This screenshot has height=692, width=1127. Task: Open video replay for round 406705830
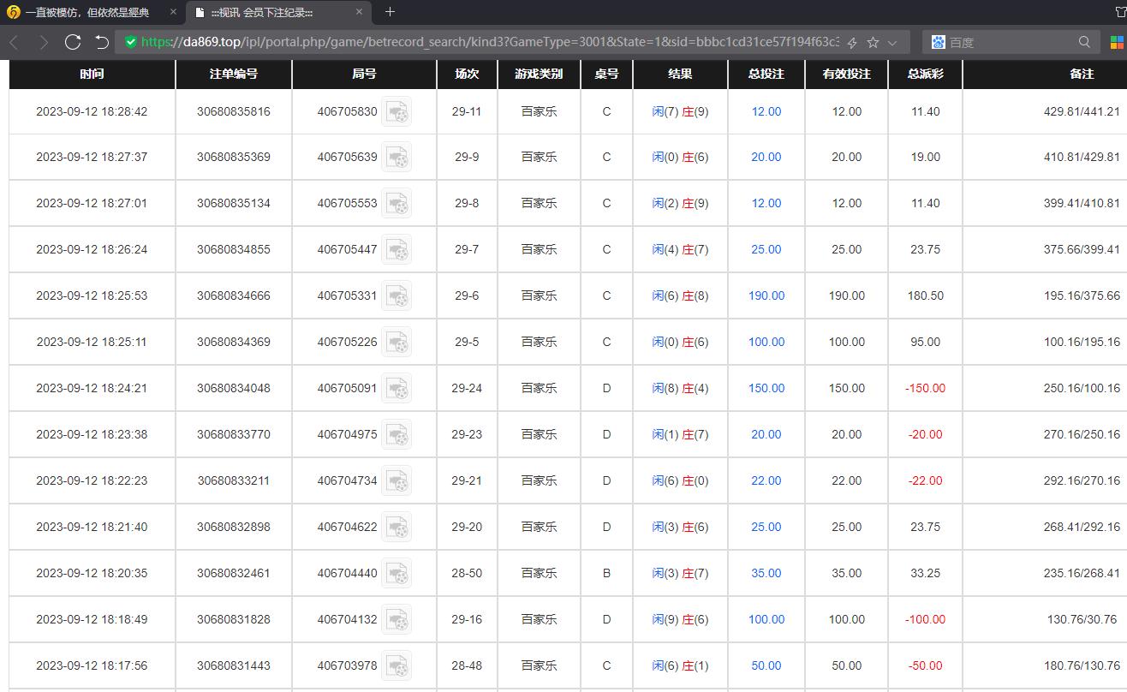(x=397, y=111)
